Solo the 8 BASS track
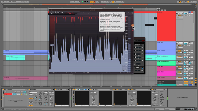198x111 pixels. [189, 12]
